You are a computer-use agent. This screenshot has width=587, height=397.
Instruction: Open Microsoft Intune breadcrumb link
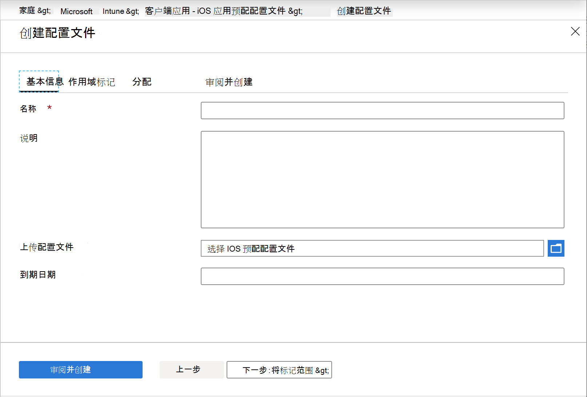(100, 11)
